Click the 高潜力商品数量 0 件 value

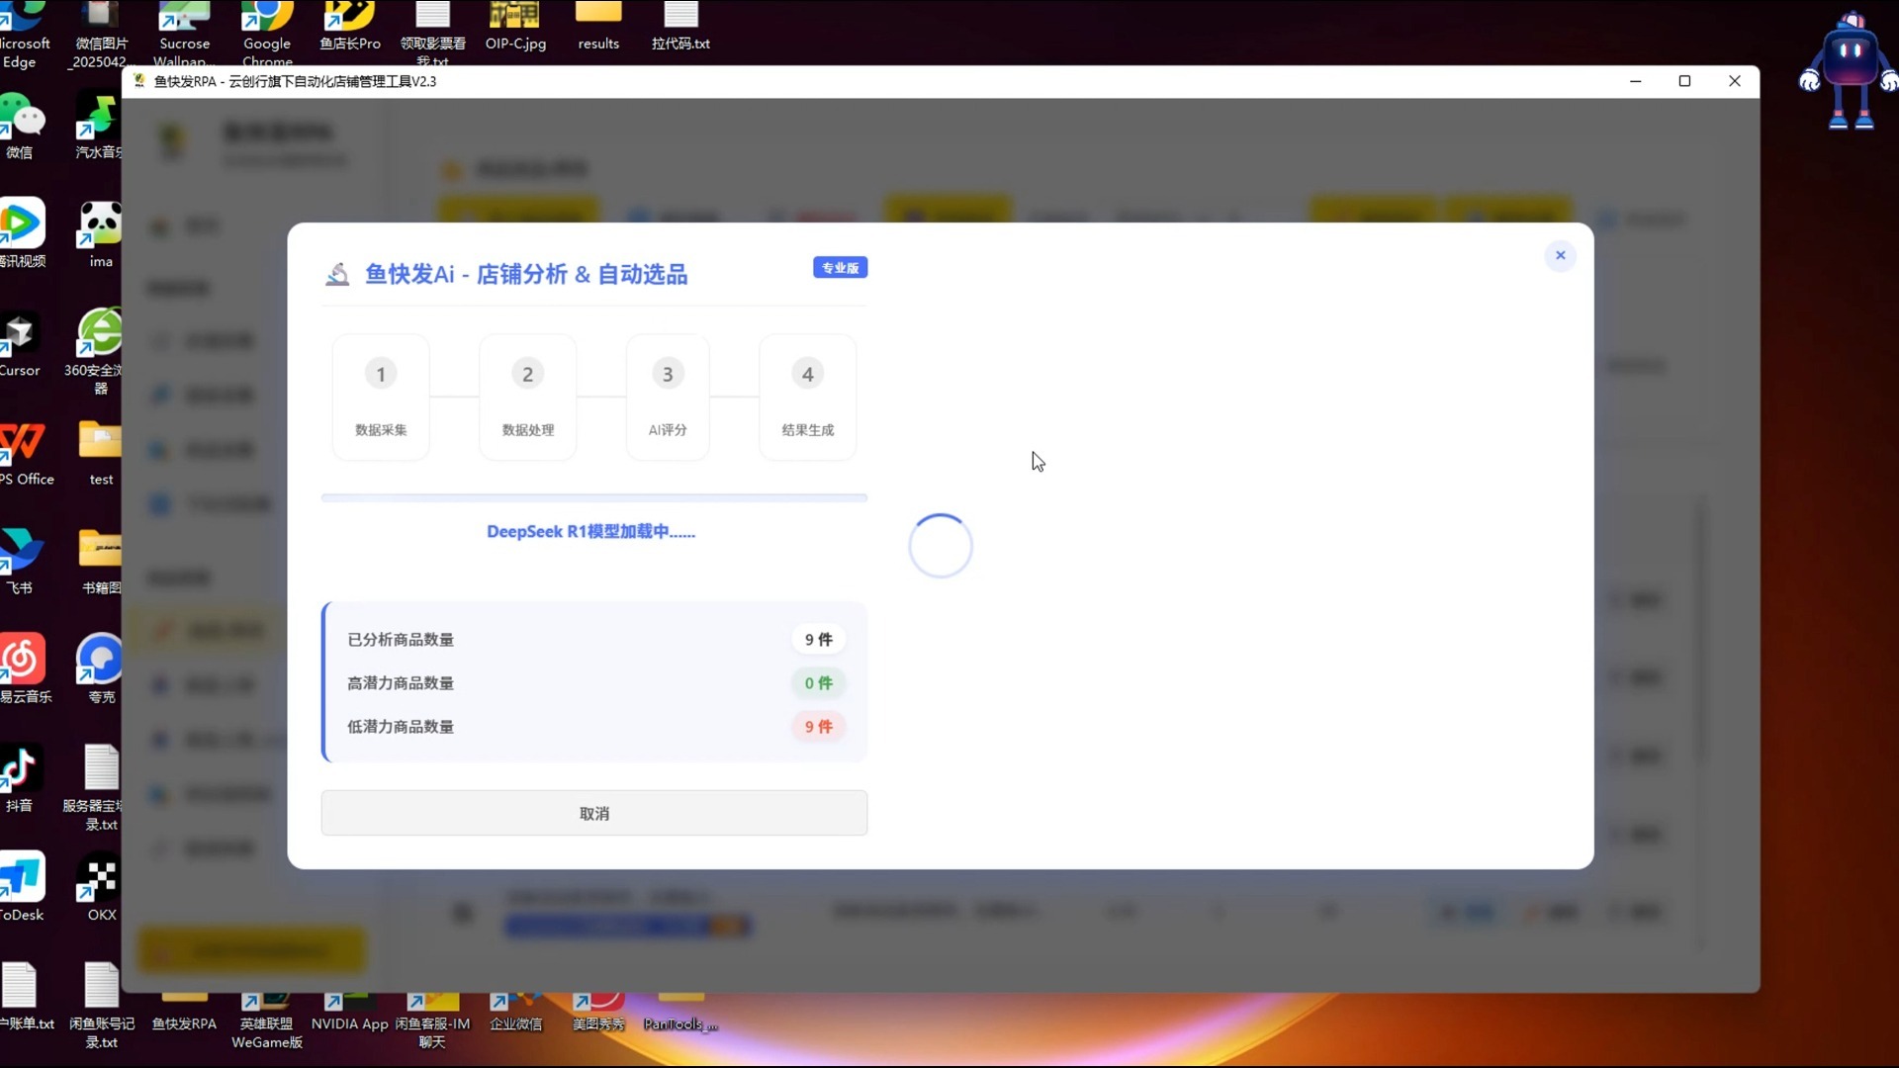818,683
